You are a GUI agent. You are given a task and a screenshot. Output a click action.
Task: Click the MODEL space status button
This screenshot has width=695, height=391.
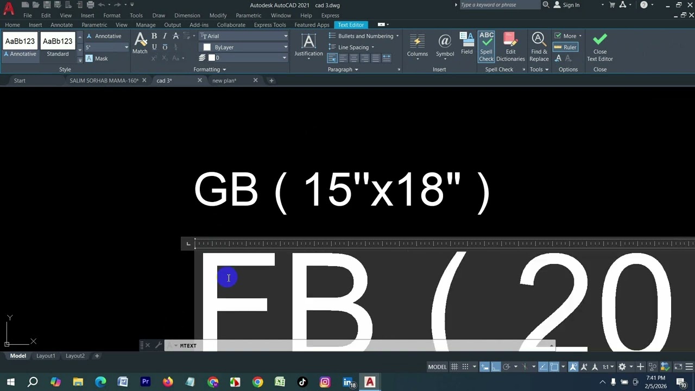click(437, 367)
